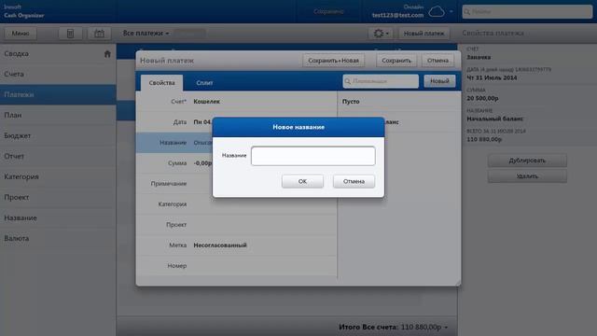Open Проект in the sidebar
This screenshot has width=597, height=336.
58,197
